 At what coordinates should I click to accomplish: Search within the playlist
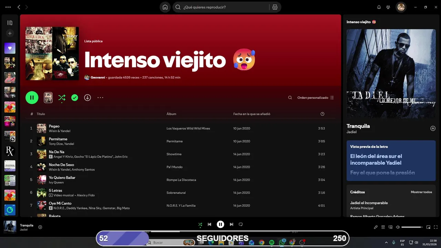290,97
